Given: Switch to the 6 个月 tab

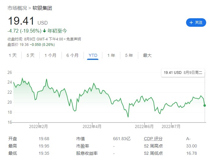Looking at the screenshot, I should pos(72,55).
